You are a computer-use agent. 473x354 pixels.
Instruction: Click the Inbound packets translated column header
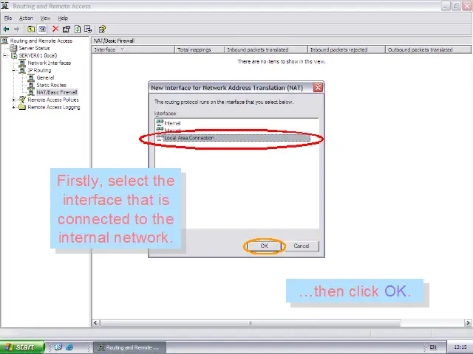pyautogui.click(x=266, y=49)
